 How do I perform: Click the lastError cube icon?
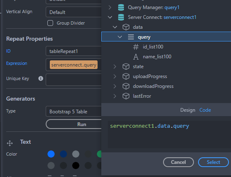click(x=126, y=96)
